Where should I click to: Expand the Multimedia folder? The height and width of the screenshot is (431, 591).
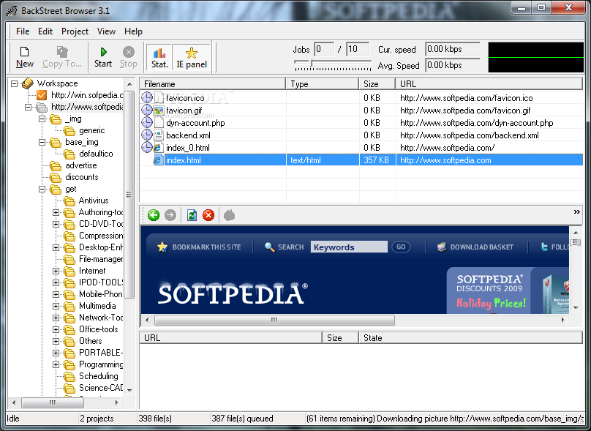click(56, 306)
